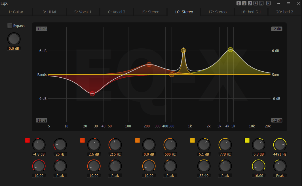
Task: Click the master gain knob showing 0.0 dB
Action: pos(14,39)
